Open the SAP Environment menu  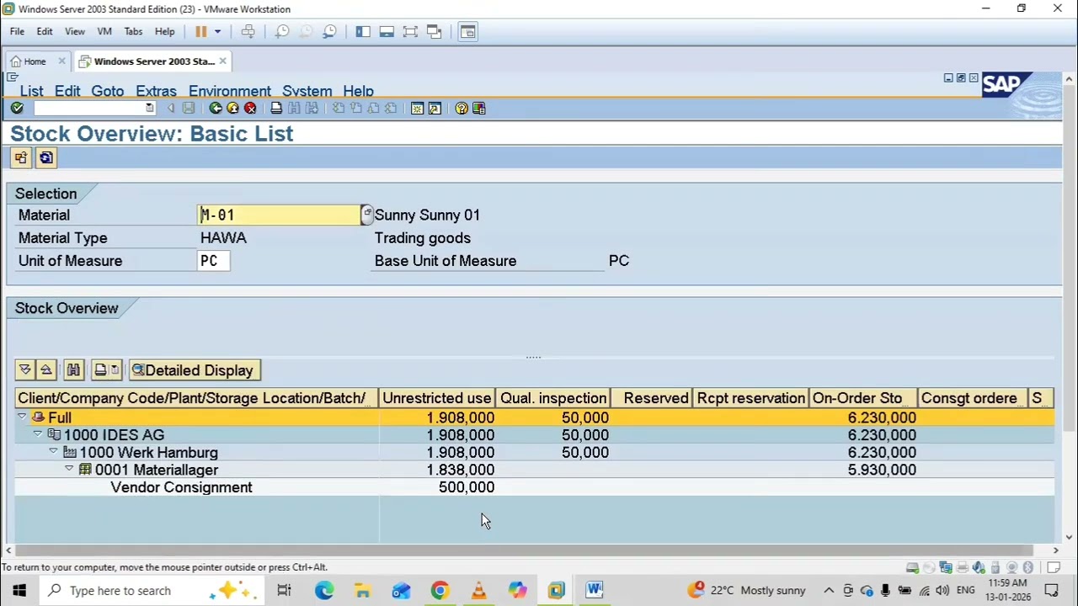tap(230, 91)
